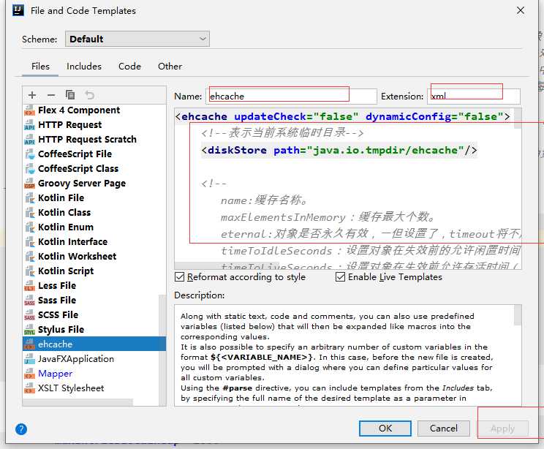Select the Kotlin Class icon
This screenshot has height=449, width=544.
pyautogui.click(x=30, y=212)
